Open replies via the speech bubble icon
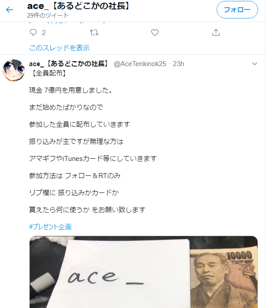276x308 pixels. point(33,32)
